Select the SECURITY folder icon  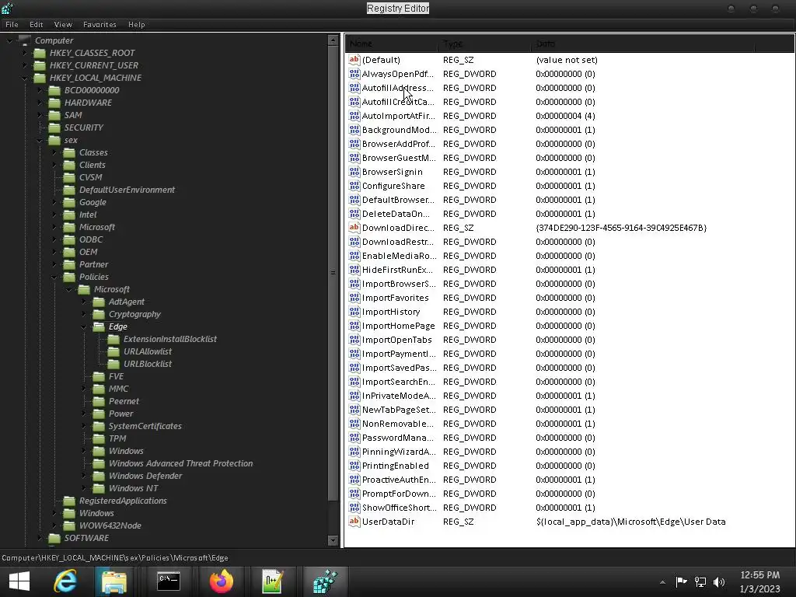click(54, 127)
